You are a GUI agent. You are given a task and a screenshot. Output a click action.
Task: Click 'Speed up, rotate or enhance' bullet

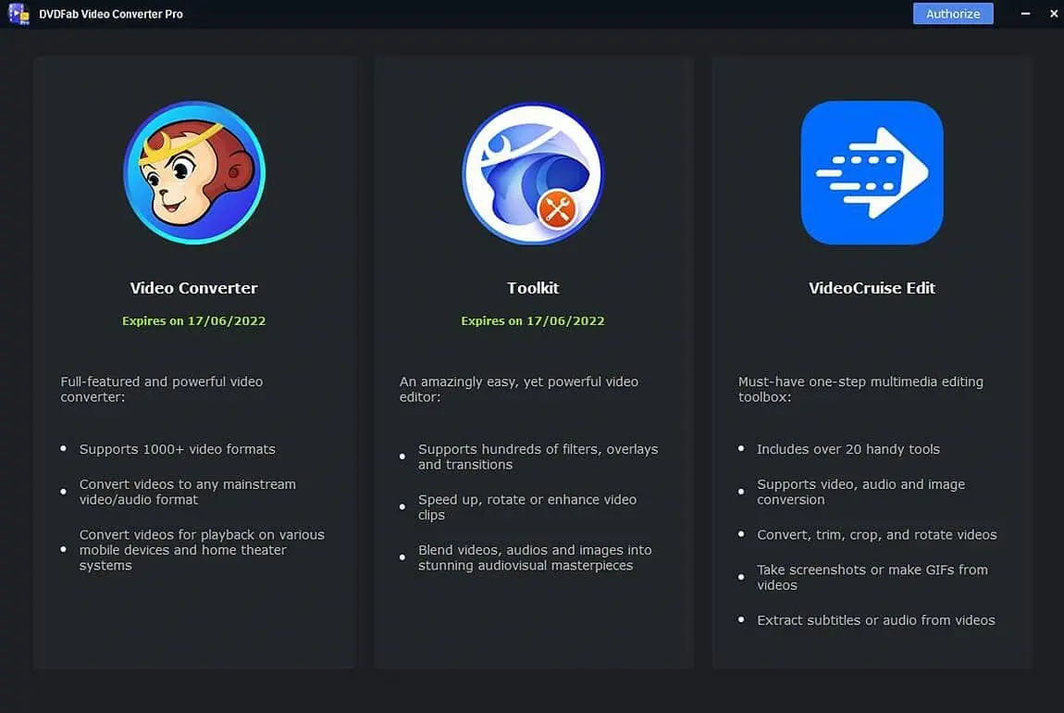click(527, 507)
